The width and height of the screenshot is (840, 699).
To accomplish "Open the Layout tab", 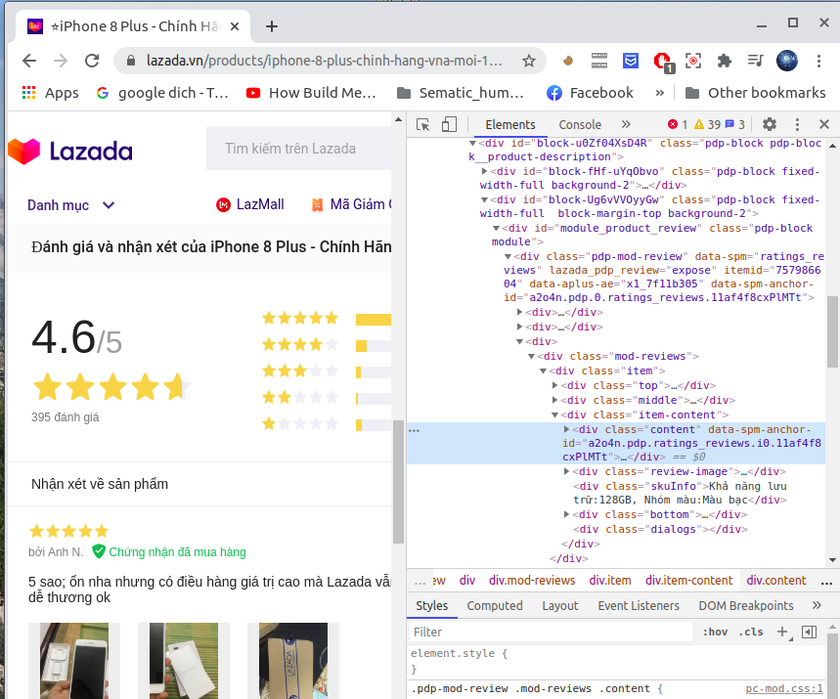I will (x=559, y=606).
